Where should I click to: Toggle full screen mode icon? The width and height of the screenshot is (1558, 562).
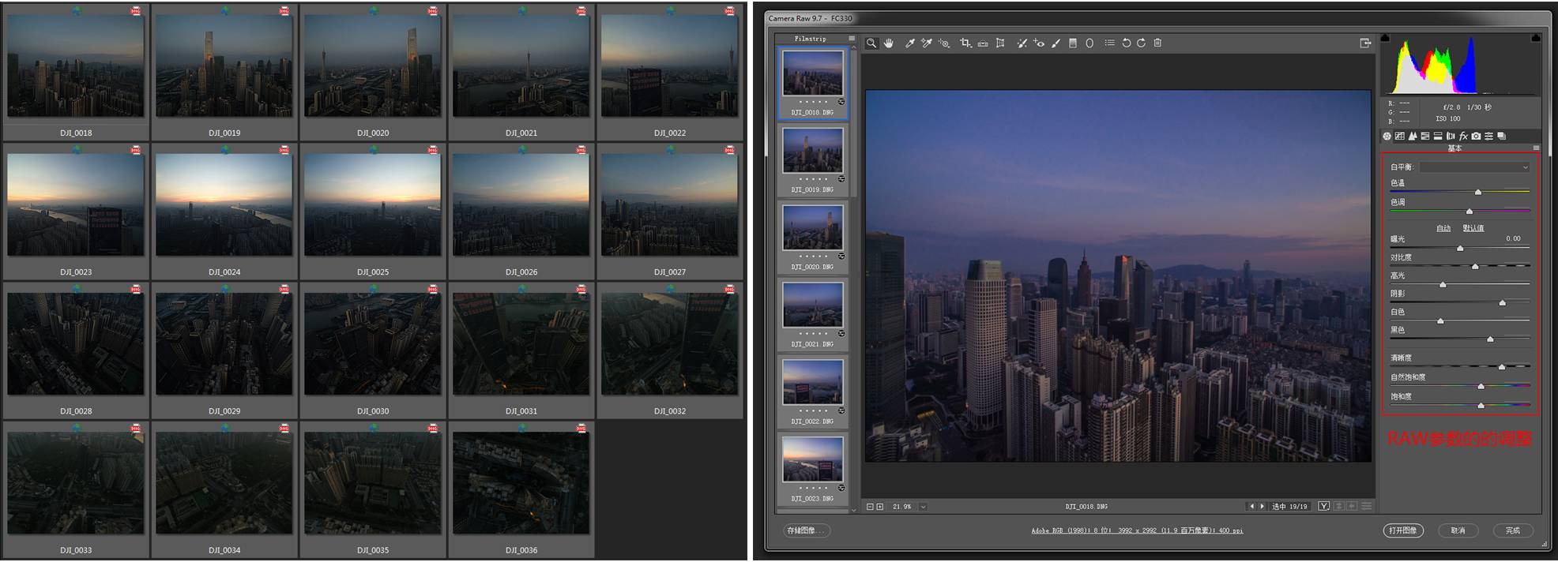click(1365, 43)
